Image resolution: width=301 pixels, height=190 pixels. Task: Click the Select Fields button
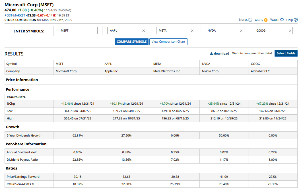(286, 53)
